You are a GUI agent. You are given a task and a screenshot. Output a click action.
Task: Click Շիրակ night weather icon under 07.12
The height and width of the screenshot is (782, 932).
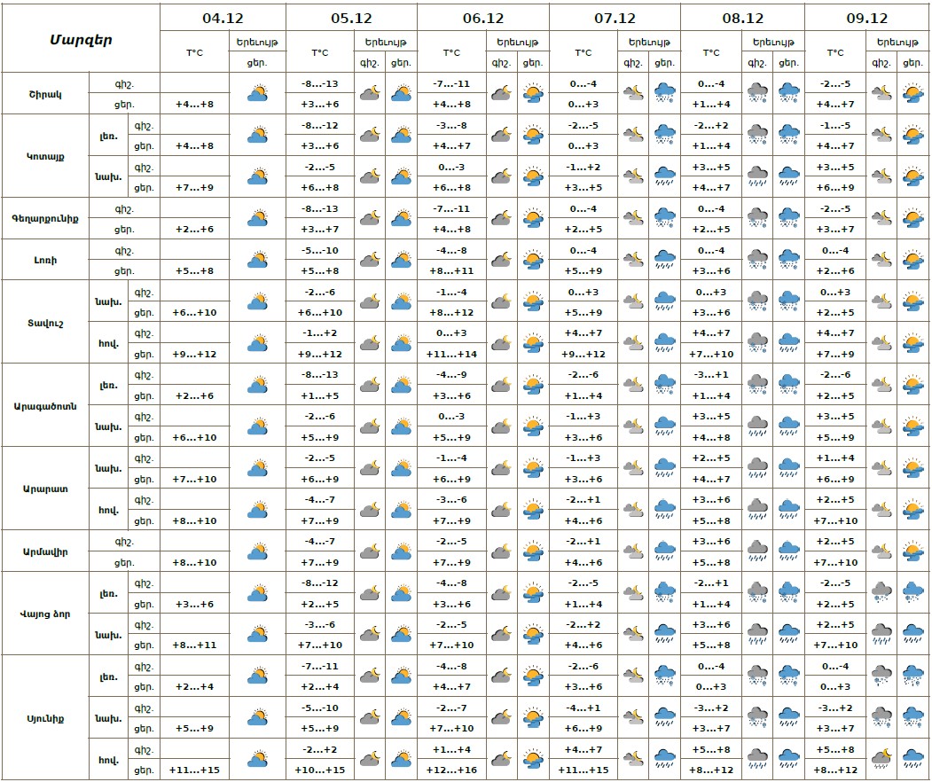click(x=633, y=93)
